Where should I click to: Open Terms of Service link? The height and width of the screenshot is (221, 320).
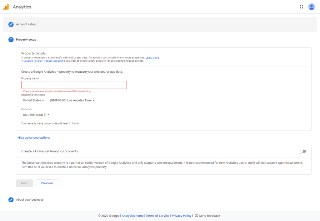pyautogui.click(x=157, y=216)
